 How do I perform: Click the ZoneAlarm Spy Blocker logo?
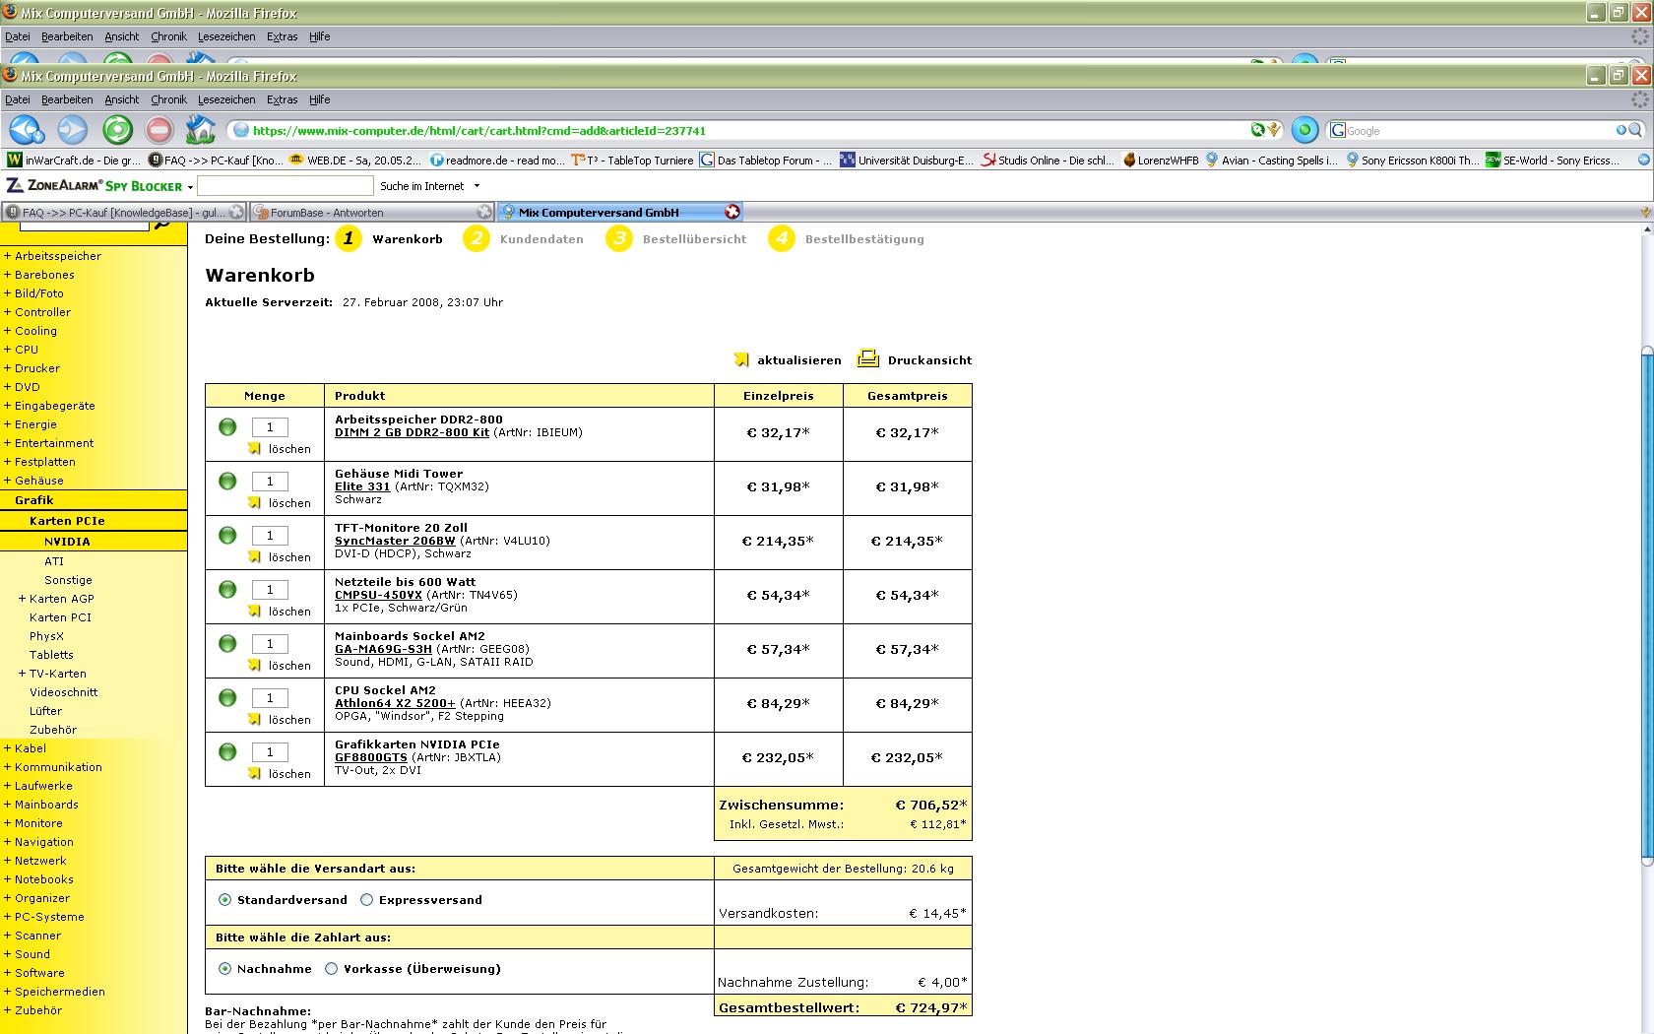(x=94, y=185)
